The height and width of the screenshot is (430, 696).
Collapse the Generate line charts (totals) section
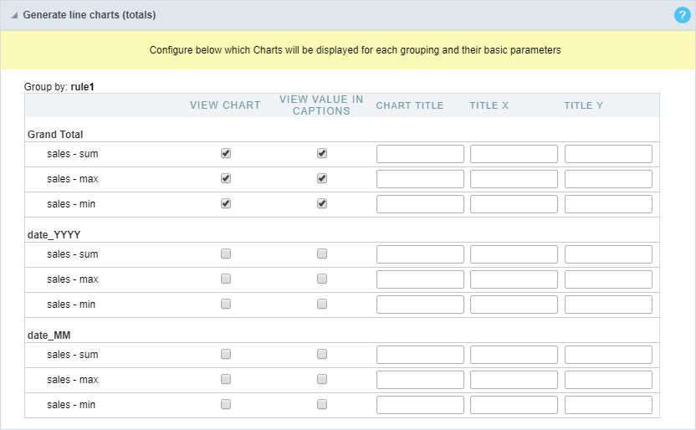14,15
